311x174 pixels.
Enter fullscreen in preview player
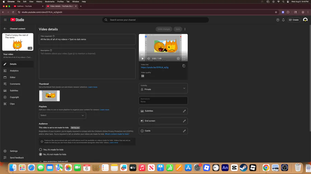point(184,58)
